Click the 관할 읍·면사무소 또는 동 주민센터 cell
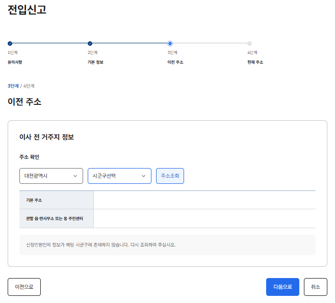This screenshot has height=303, width=335. point(57,218)
